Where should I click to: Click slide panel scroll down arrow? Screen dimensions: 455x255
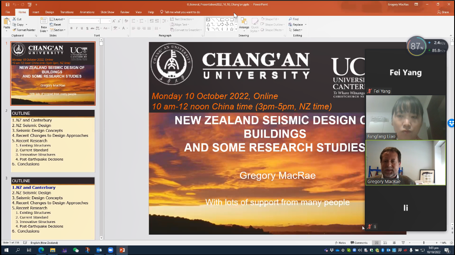[101, 238]
